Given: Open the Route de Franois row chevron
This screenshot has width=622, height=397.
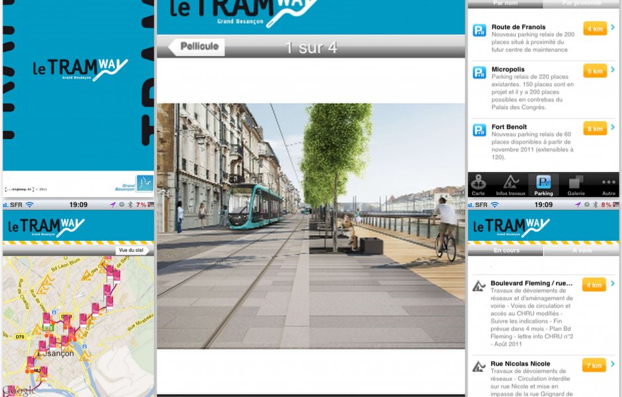Looking at the screenshot, I should [x=613, y=27].
